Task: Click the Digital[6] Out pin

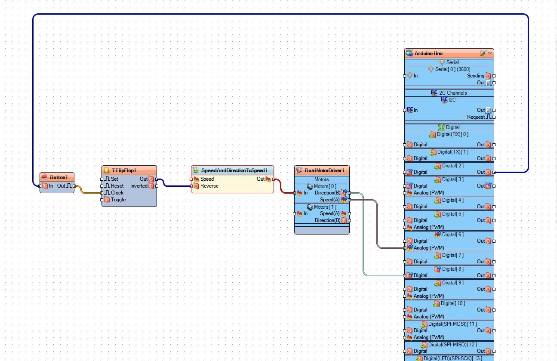Action: click(x=494, y=241)
